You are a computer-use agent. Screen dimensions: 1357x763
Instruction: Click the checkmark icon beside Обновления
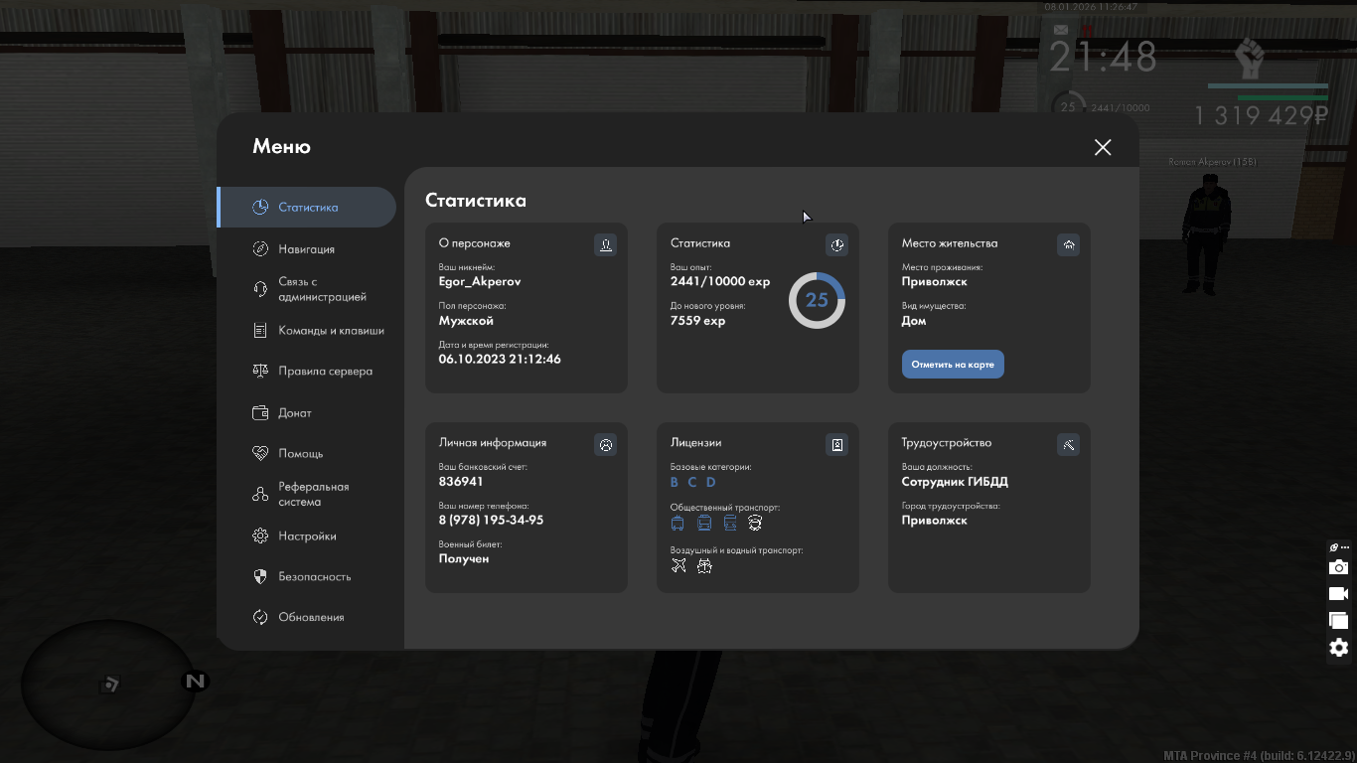260,617
